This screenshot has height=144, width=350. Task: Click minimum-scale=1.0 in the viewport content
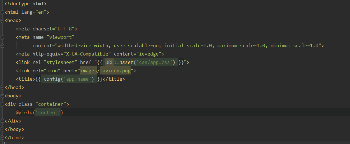point(295,46)
